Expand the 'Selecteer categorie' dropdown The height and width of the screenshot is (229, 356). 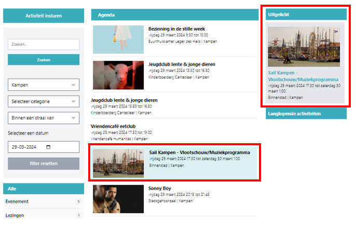[x=44, y=101]
